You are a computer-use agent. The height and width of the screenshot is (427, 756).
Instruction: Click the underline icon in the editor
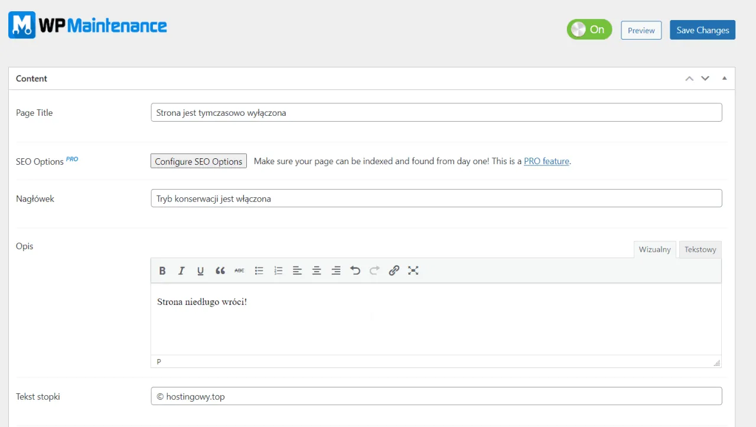point(201,270)
